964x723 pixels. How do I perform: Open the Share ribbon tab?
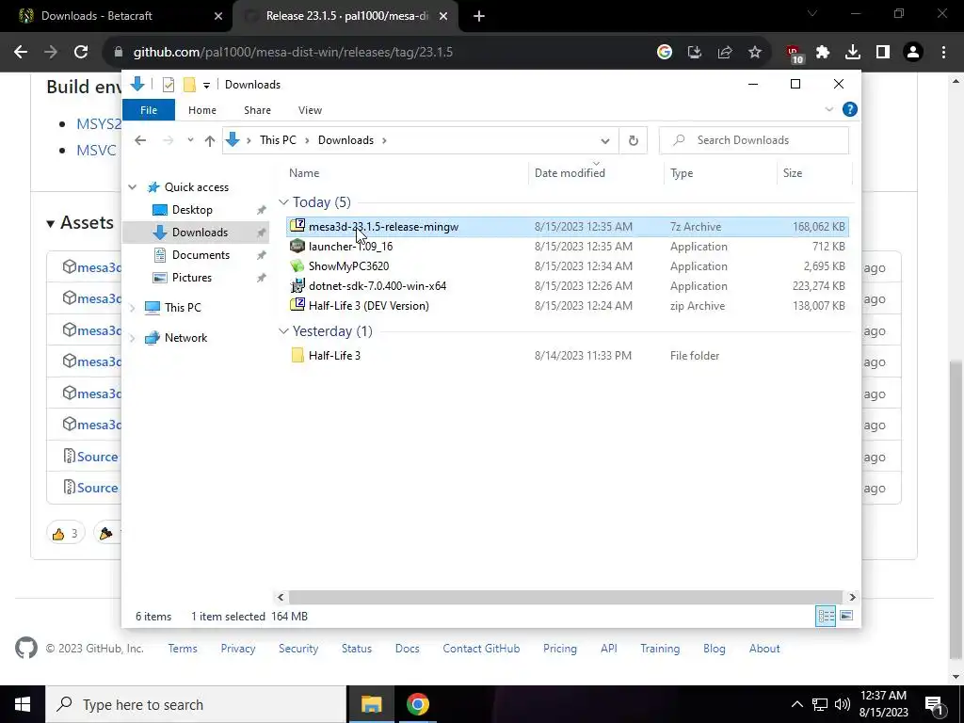point(257,110)
